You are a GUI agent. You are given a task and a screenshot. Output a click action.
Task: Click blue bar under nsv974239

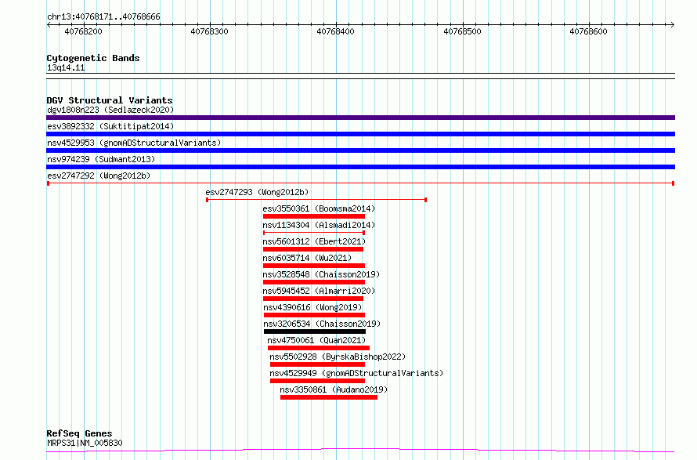pyautogui.click(x=360, y=167)
